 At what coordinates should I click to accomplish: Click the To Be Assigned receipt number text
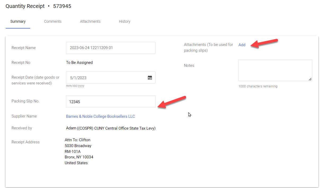79,63
